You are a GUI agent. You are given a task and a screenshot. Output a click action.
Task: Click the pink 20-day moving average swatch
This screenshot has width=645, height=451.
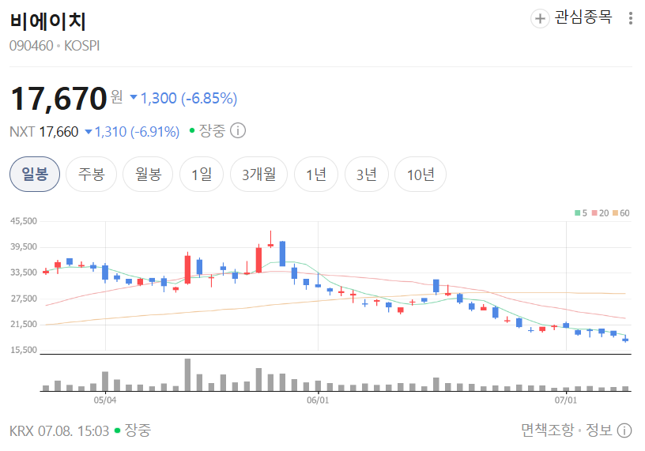pos(594,213)
